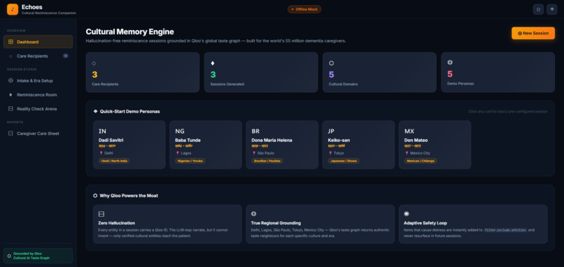Click the Delhi location pin icon

101,153
